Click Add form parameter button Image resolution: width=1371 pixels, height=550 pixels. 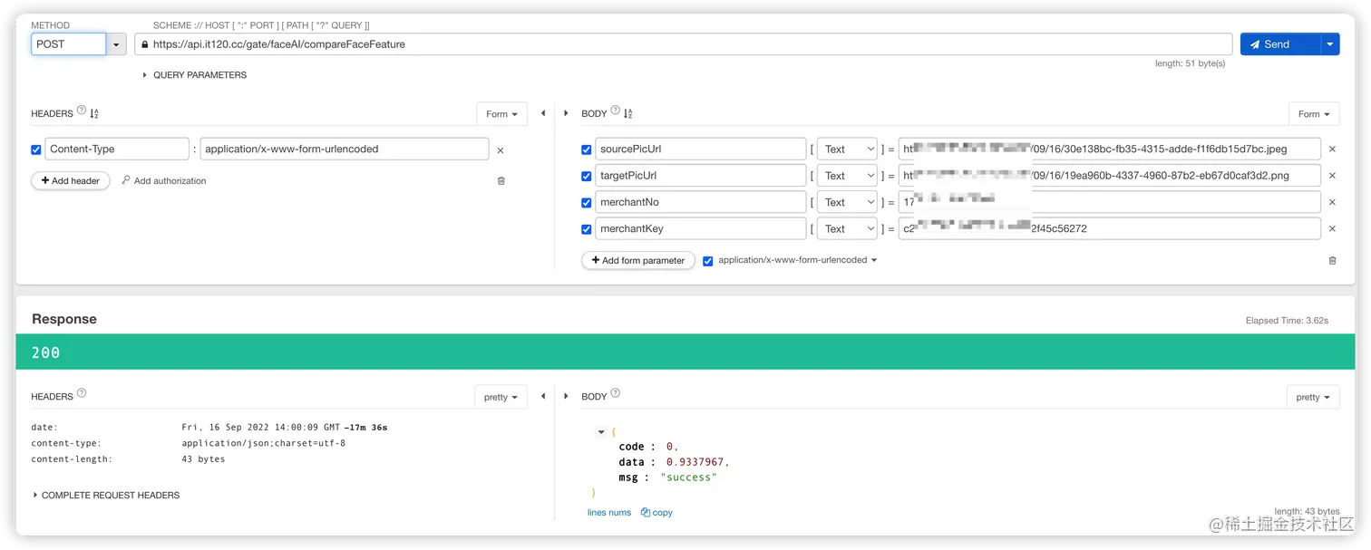tap(638, 260)
